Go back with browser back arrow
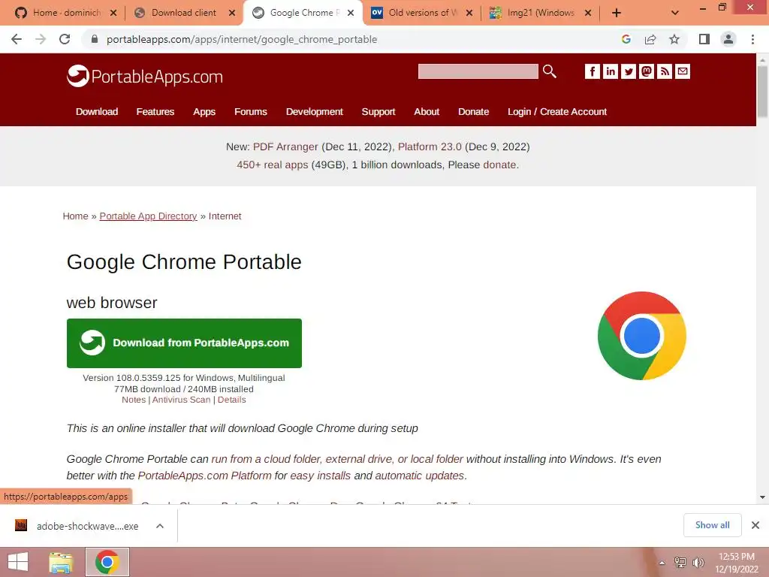The height and width of the screenshot is (577, 769). click(x=17, y=39)
